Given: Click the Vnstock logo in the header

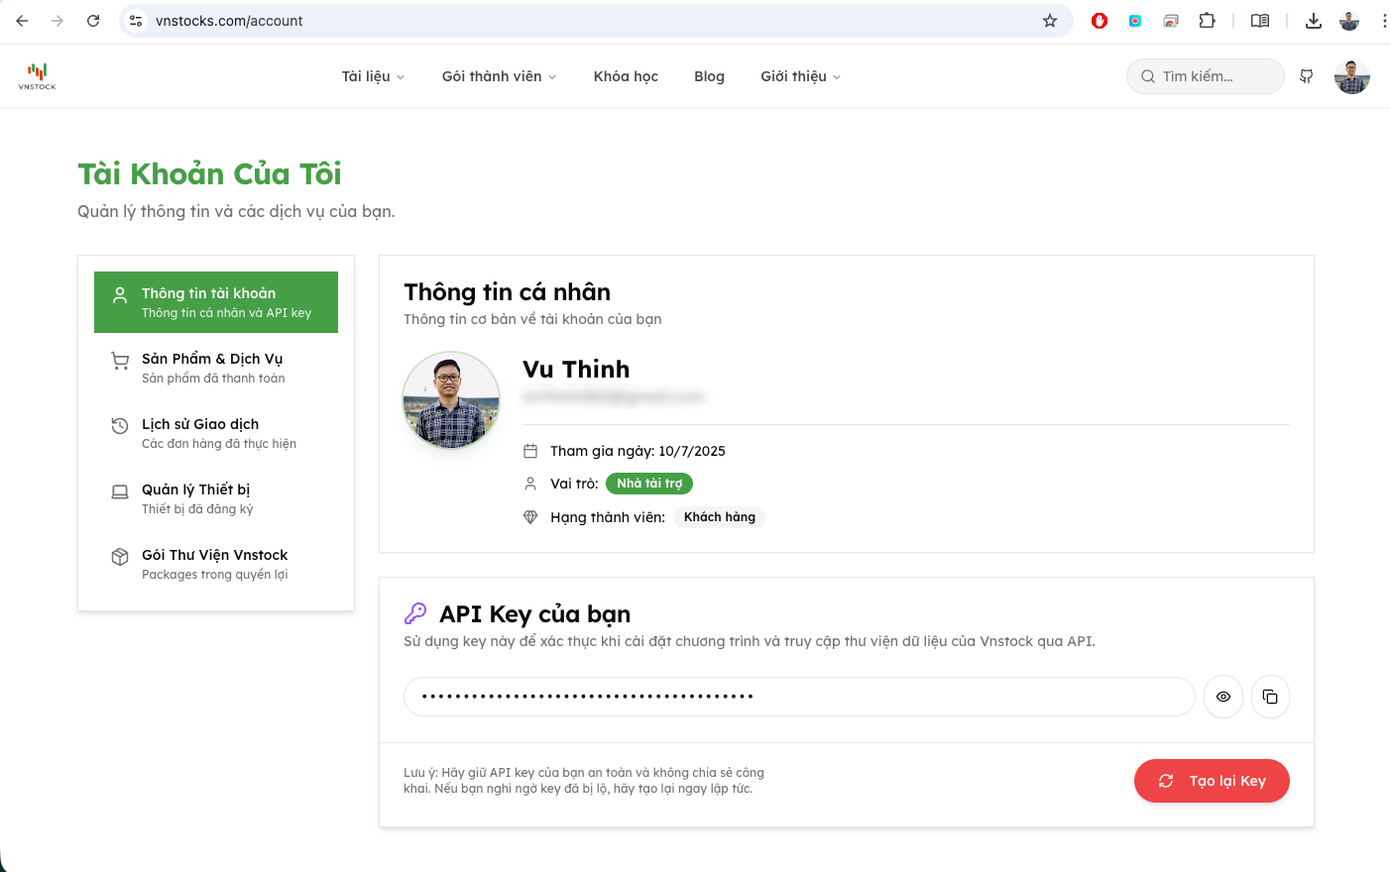Looking at the screenshot, I should click(x=37, y=75).
